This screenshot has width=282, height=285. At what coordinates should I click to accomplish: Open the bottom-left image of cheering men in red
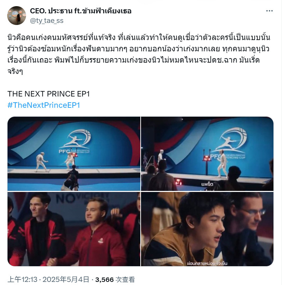pyautogui.click(x=74, y=229)
